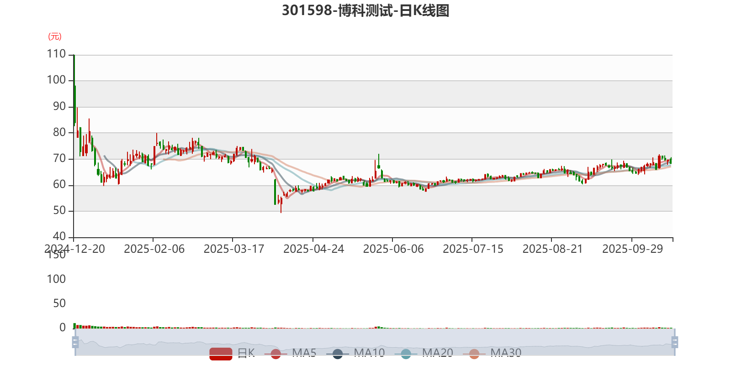Click the 2025-08-21 date axis label
The height and width of the screenshot is (365, 731).
pos(553,249)
